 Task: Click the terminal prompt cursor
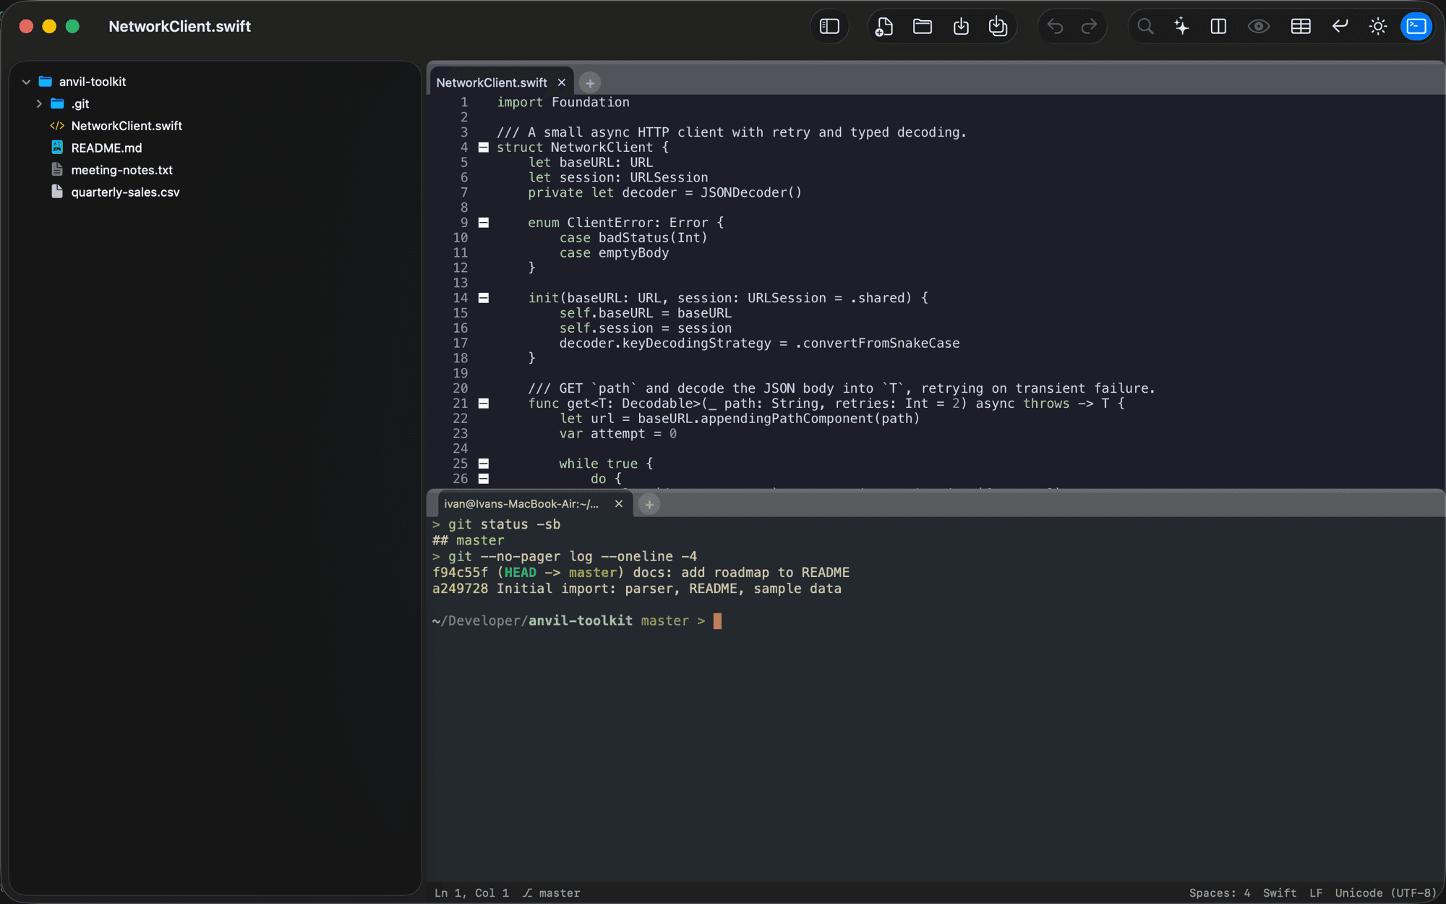click(x=717, y=621)
